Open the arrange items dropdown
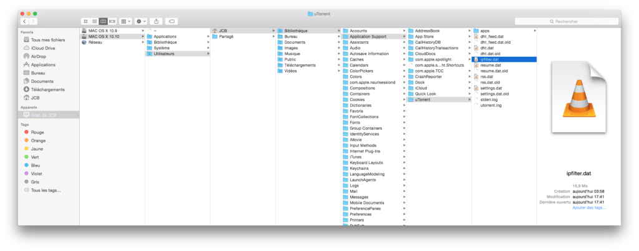The width and height of the screenshot is (639, 251). pos(125,21)
